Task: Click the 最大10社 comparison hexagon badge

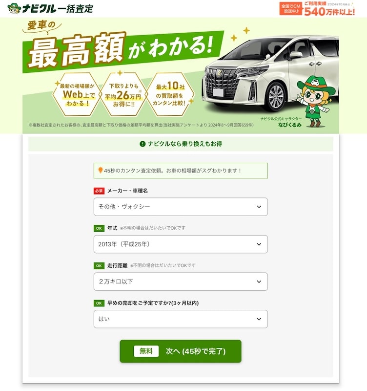Action: coord(170,94)
